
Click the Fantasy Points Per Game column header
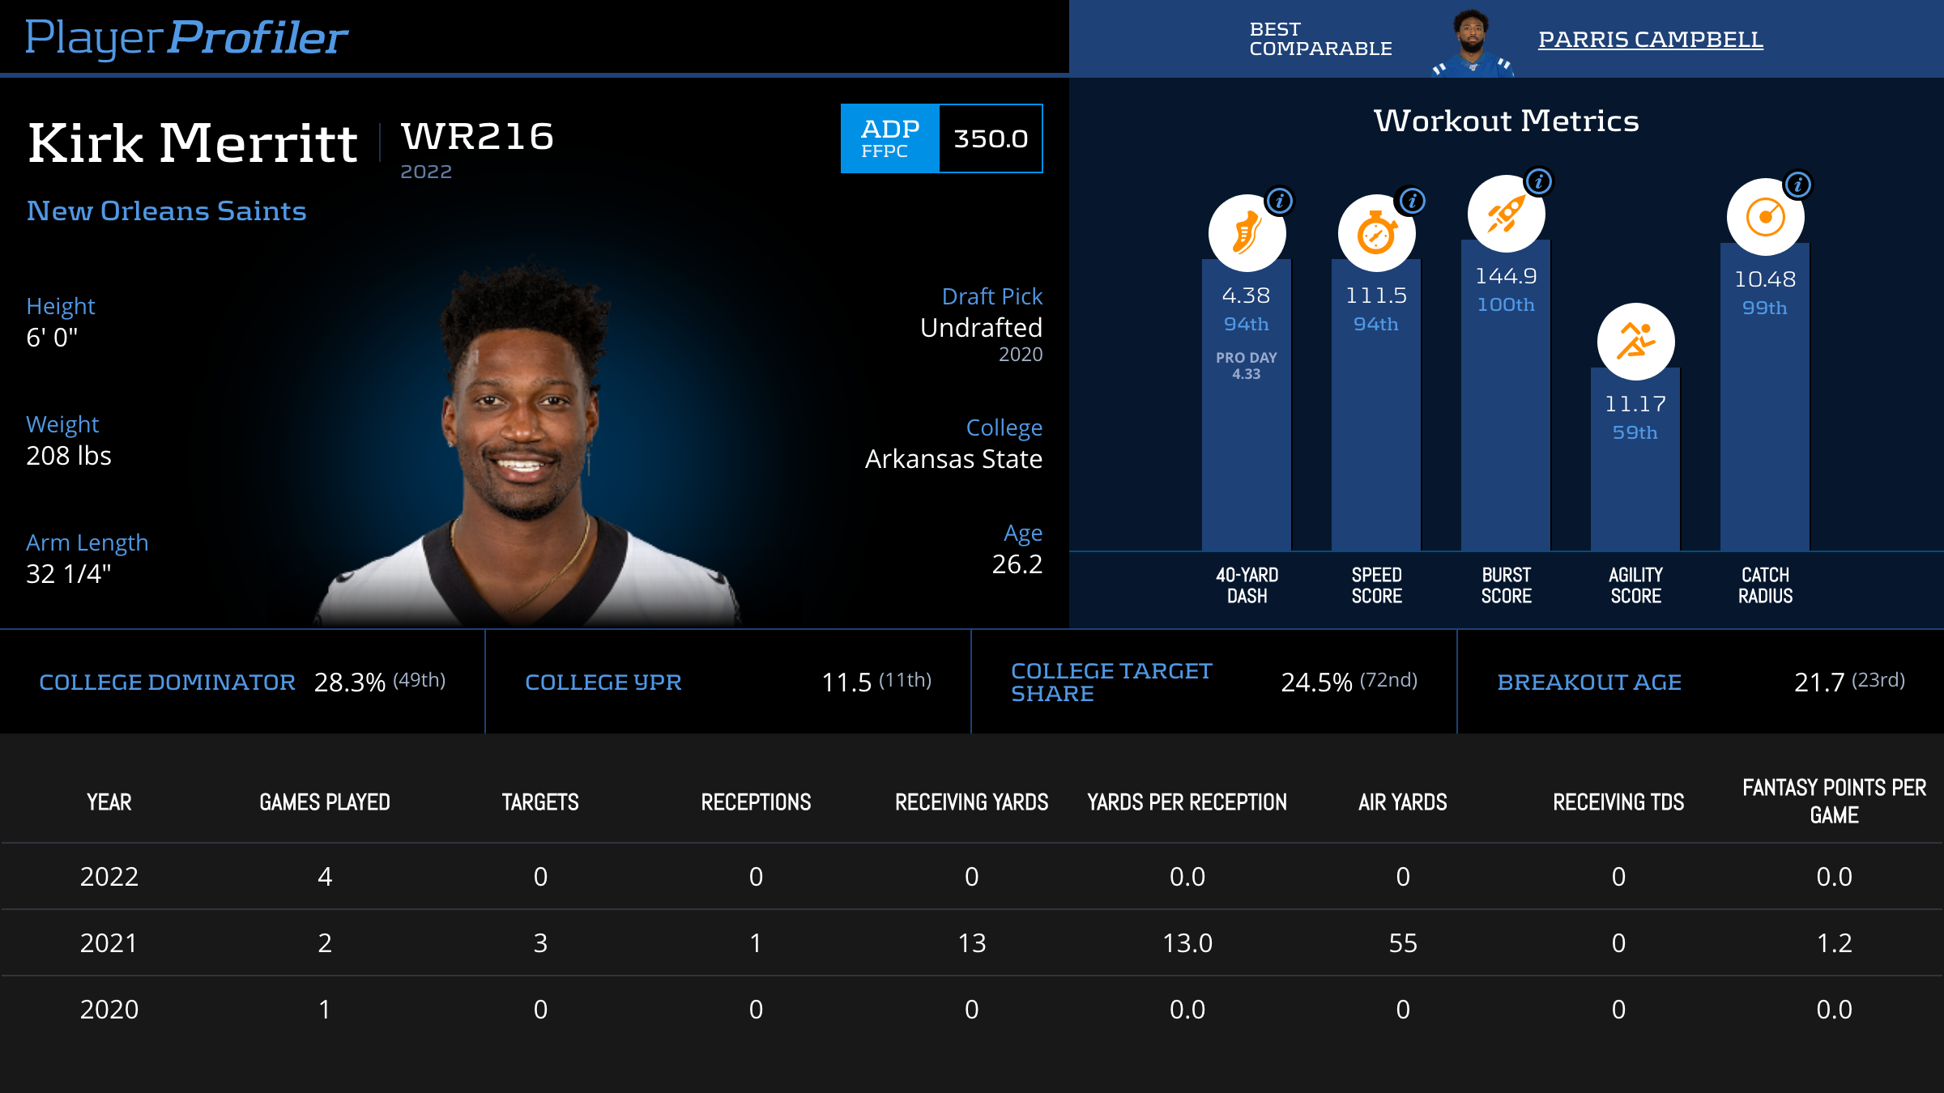click(1834, 801)
